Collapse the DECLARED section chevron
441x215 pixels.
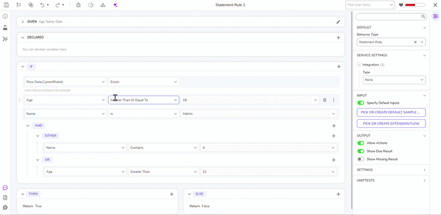click(23, 37)
